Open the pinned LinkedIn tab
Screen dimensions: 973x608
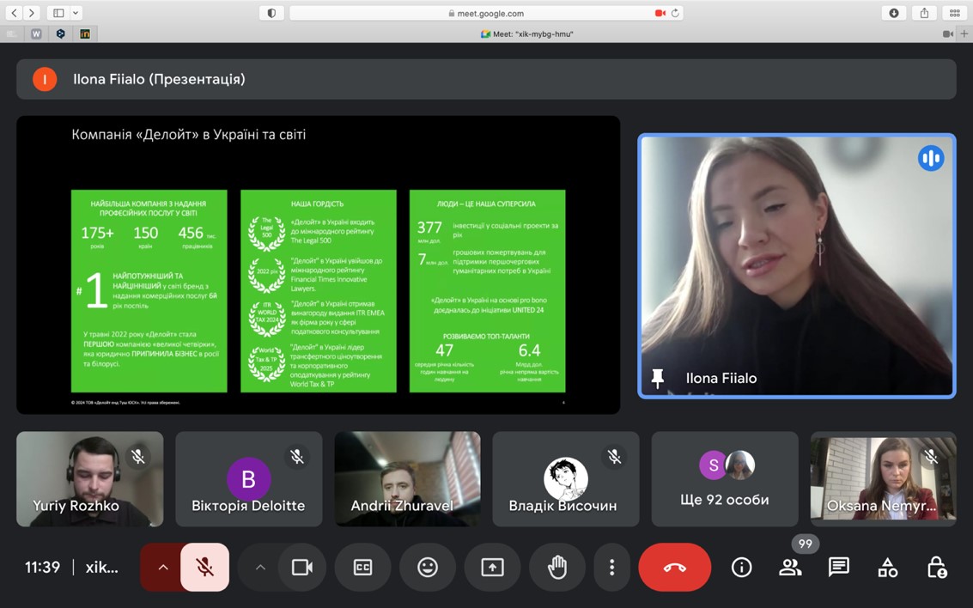pyautogui.click(x=85, y=34)
